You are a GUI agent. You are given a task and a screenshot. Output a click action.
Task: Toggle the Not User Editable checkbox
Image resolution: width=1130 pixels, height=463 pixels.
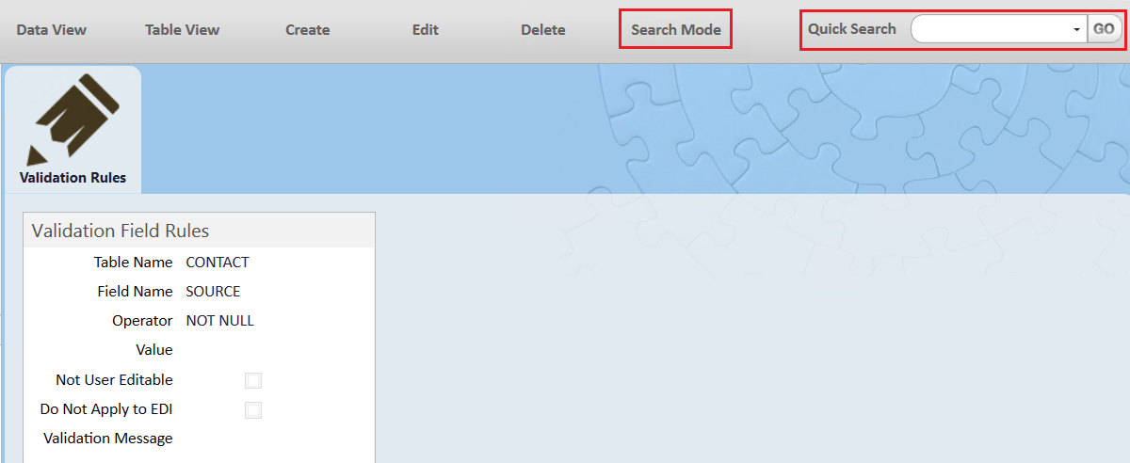[253, 380]
